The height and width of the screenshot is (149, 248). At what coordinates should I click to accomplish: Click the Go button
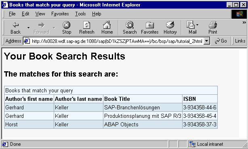tap(221, 41)
